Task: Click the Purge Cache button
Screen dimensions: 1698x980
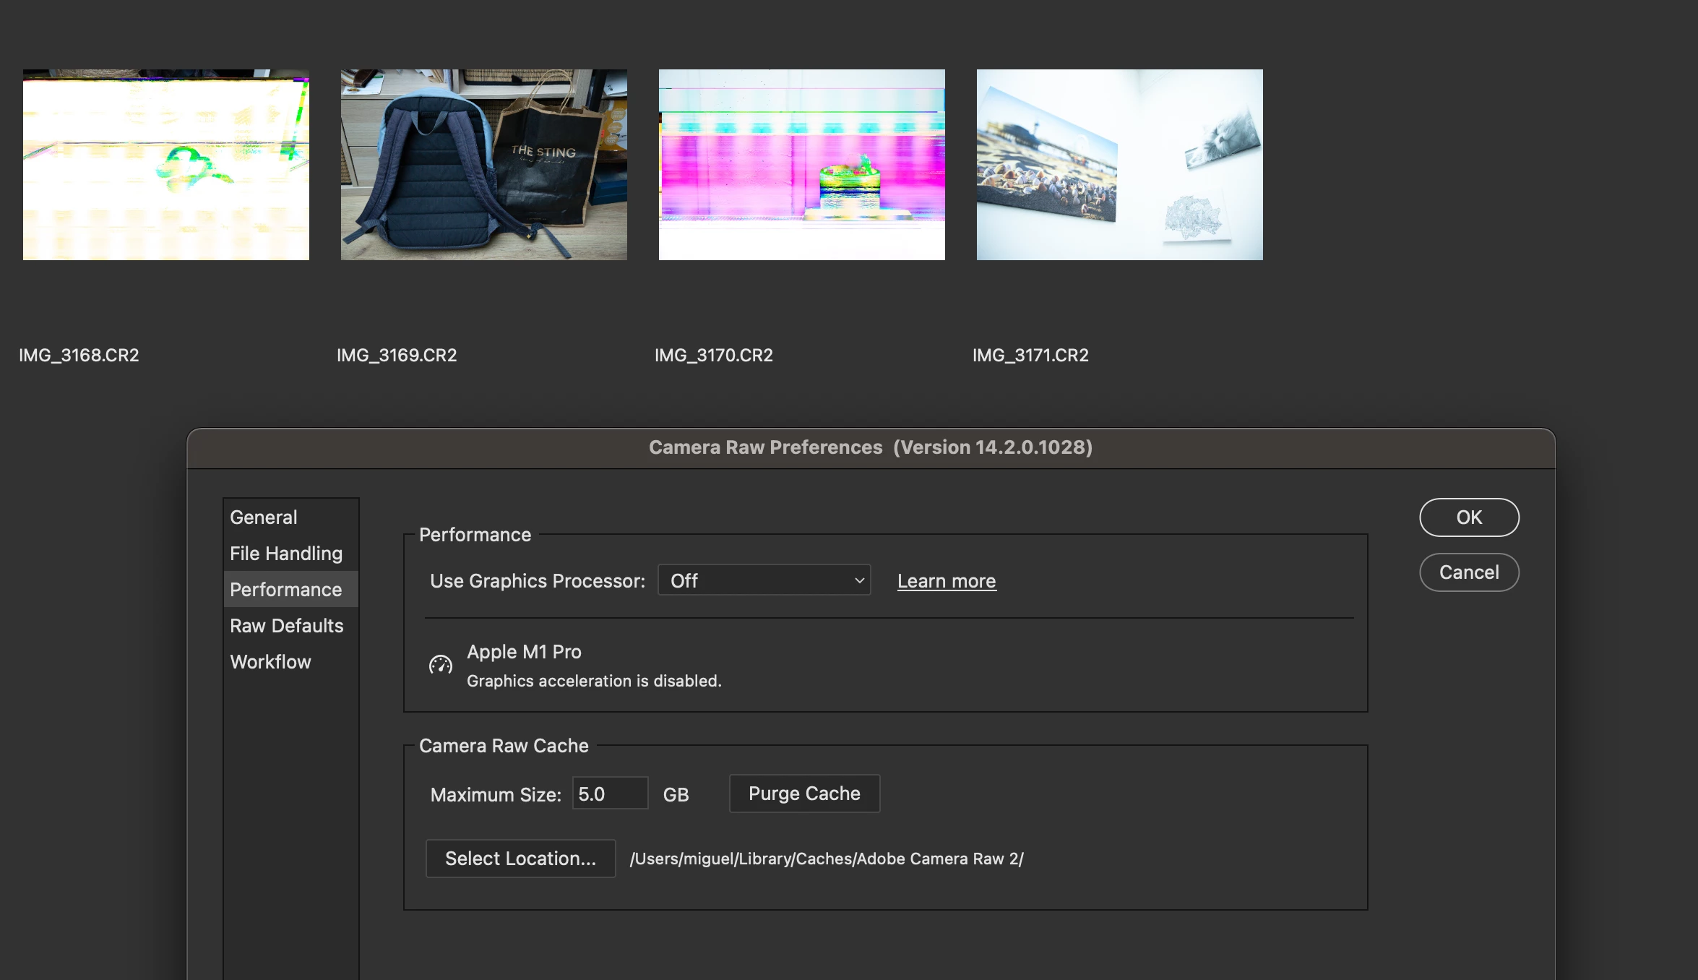Action: coord(804,794)
